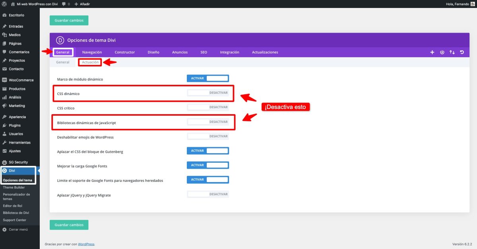The height and width of the screenshot is (249, 477).
Task: Open the Constructor tab in Divi options
Action: (x=124, y=52)
